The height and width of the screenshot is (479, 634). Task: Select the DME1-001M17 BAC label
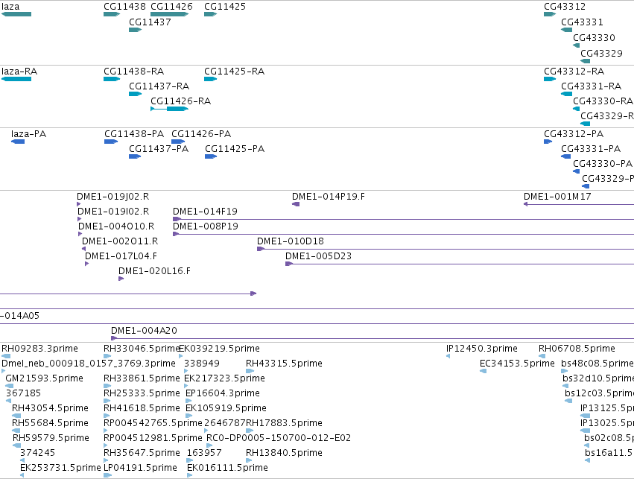point(557,197)
